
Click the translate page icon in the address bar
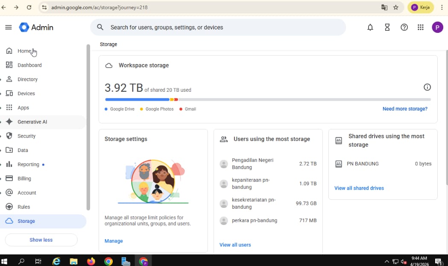pyautogui.click(x=384, y=7)
